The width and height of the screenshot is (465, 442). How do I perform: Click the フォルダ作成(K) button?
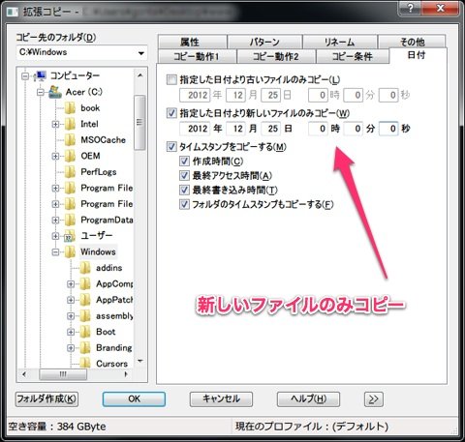[46, 399]
